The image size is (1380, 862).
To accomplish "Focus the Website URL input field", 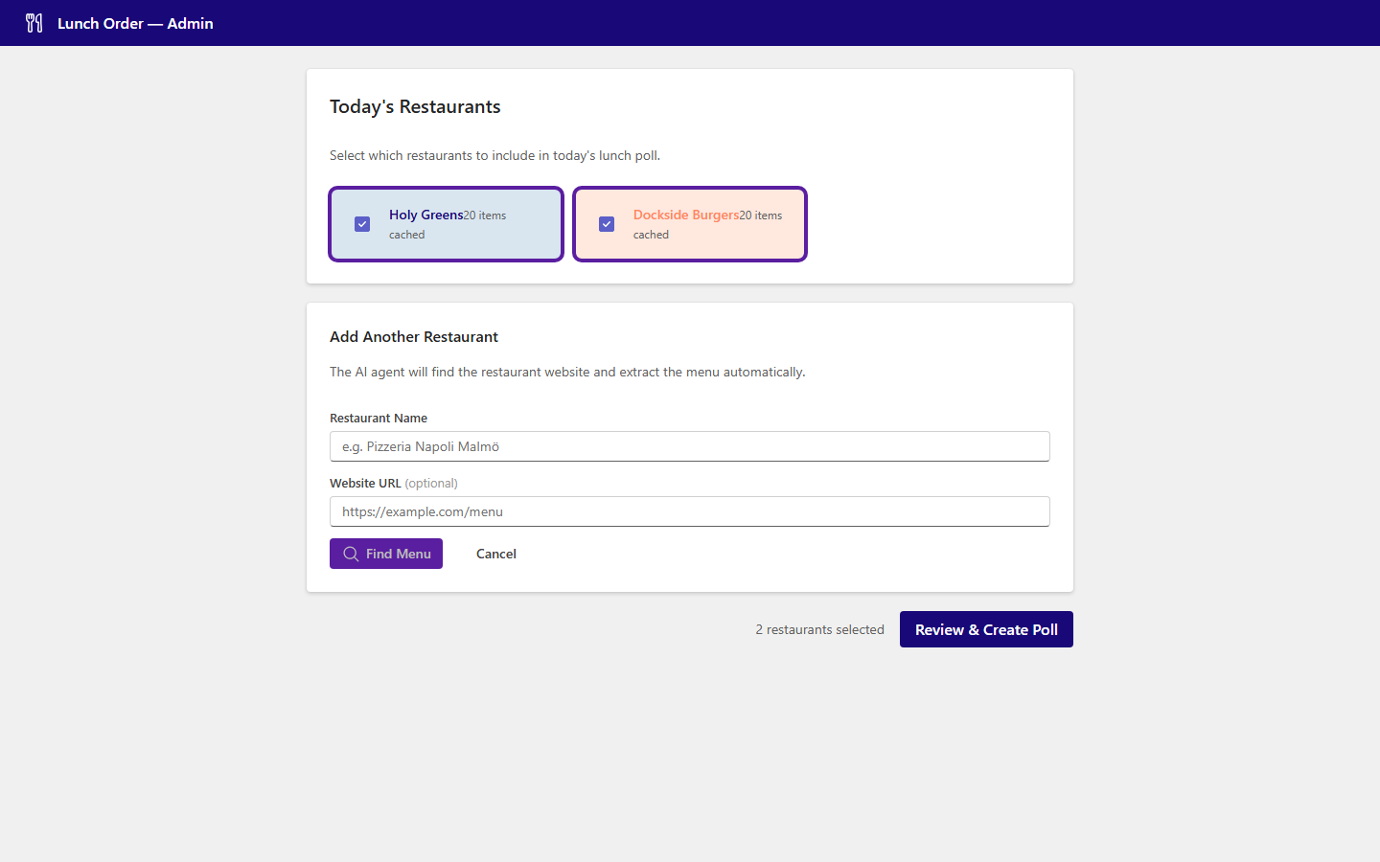I will 690,511.
